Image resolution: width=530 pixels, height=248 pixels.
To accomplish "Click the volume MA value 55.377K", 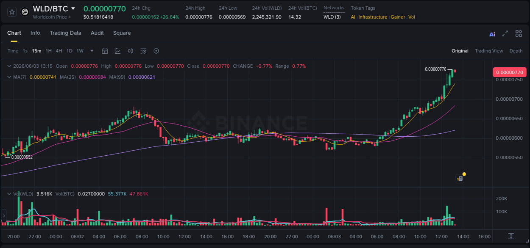I will (x=117, y=194).
